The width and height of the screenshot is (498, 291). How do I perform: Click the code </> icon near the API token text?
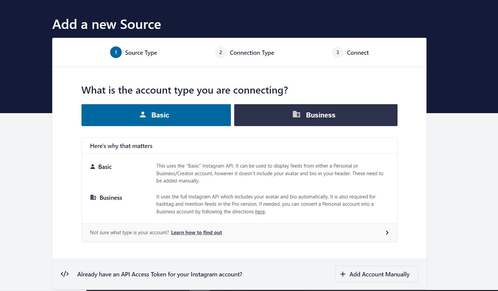64,274
